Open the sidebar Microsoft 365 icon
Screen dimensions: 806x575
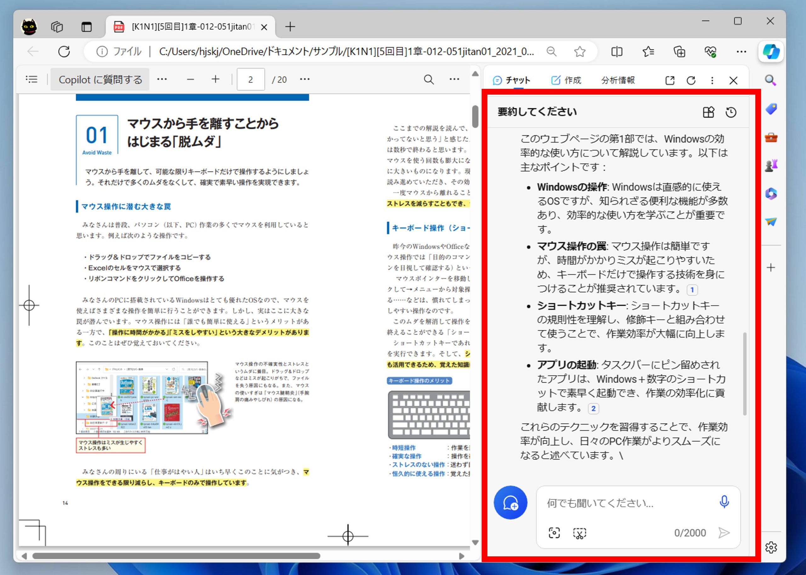click(x=771, y=194)
